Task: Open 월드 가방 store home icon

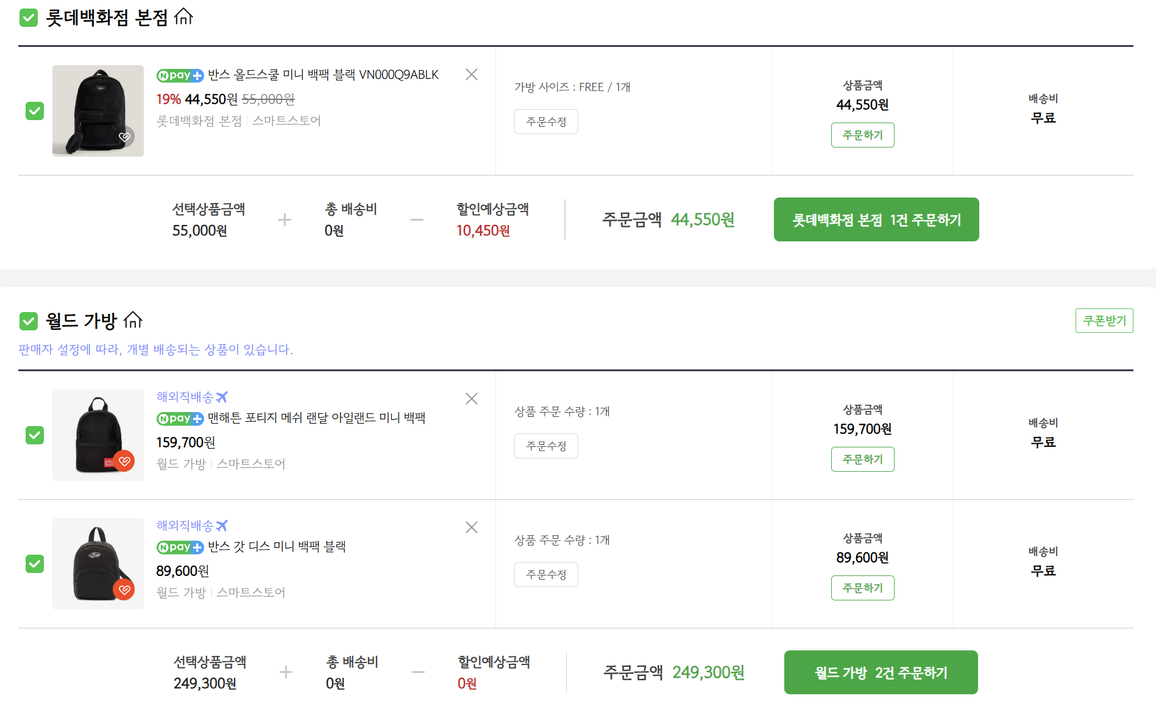Action: pyautogui.click(x=133, y=320)
